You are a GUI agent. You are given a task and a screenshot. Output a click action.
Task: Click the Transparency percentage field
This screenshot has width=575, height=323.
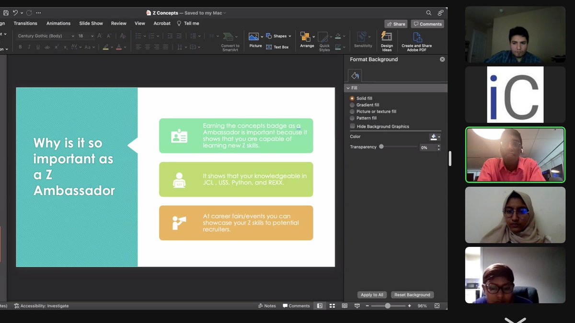427,147
